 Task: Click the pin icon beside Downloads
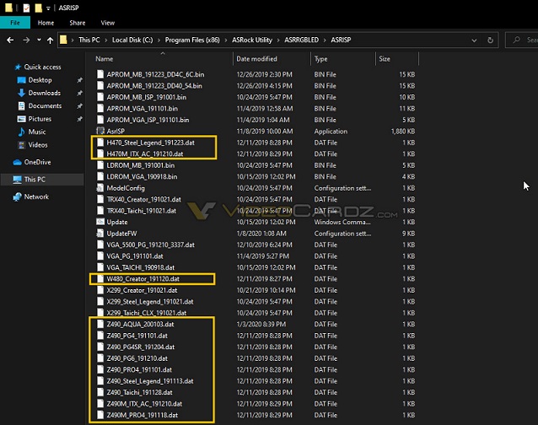click(79, 93)
